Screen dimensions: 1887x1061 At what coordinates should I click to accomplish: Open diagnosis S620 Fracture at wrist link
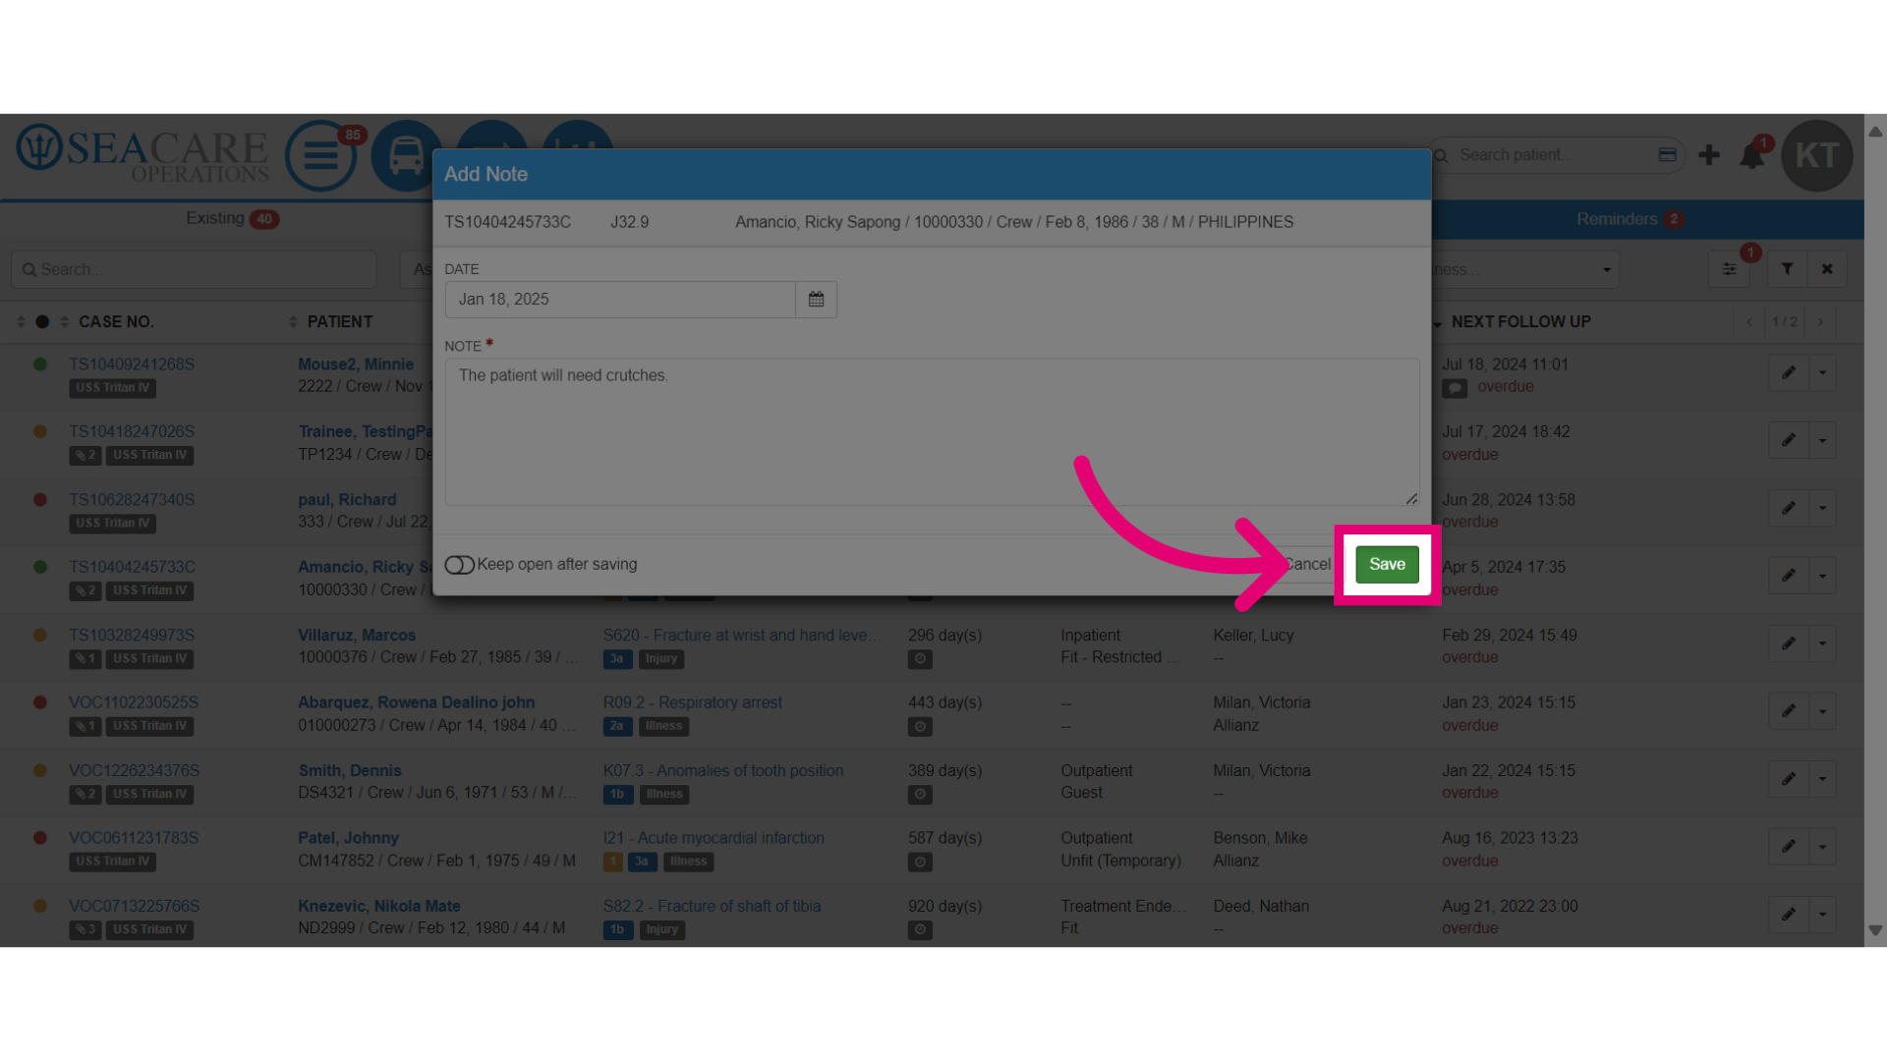click(742, 636)
